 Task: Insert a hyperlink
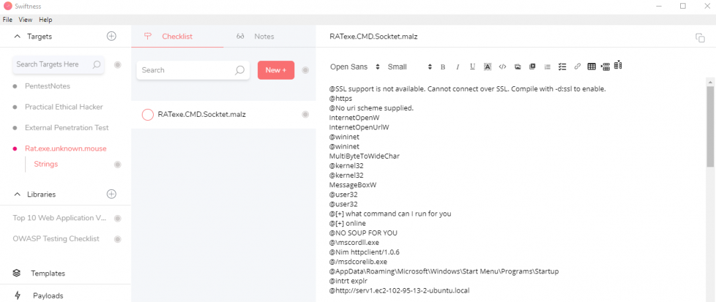[x=577, y=66]
